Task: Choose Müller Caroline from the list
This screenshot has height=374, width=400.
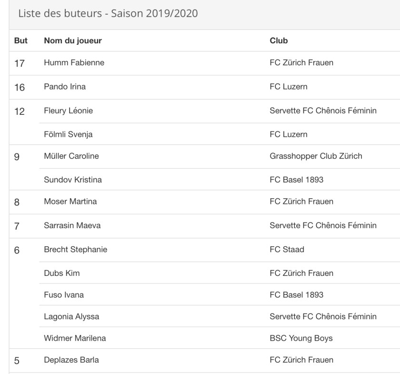Action: point(71,156)
